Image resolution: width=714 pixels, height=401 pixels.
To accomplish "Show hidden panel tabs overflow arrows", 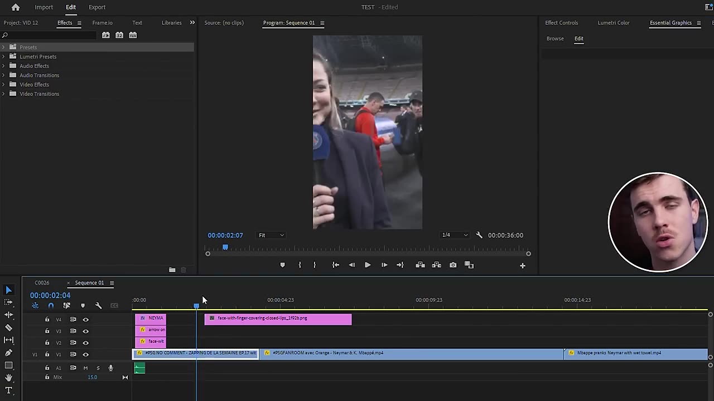I will 192,23.
